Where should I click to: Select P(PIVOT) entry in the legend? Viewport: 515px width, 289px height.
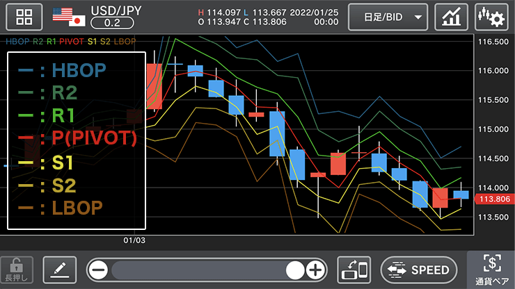coord(77,138)
